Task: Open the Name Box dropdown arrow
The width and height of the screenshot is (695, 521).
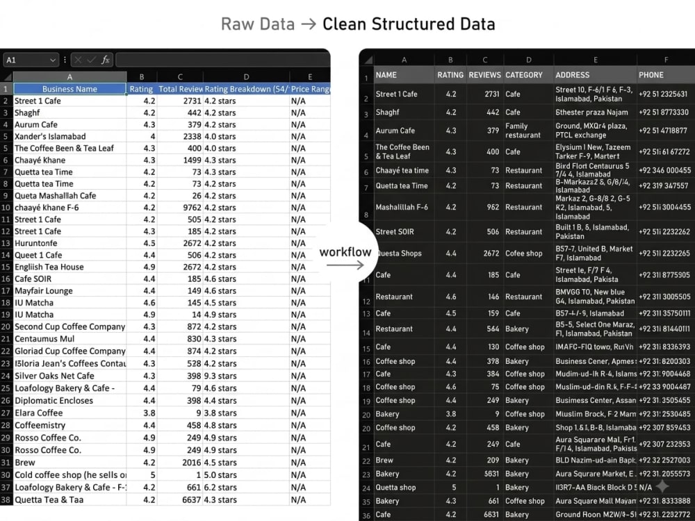Action: tap(53, 60)
